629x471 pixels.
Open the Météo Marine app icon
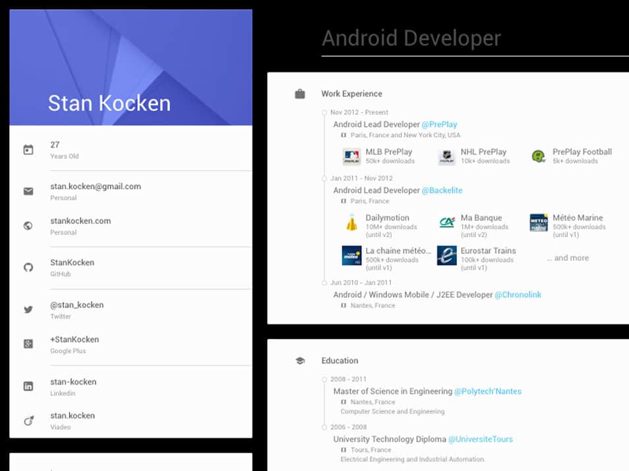coord(539,223)
